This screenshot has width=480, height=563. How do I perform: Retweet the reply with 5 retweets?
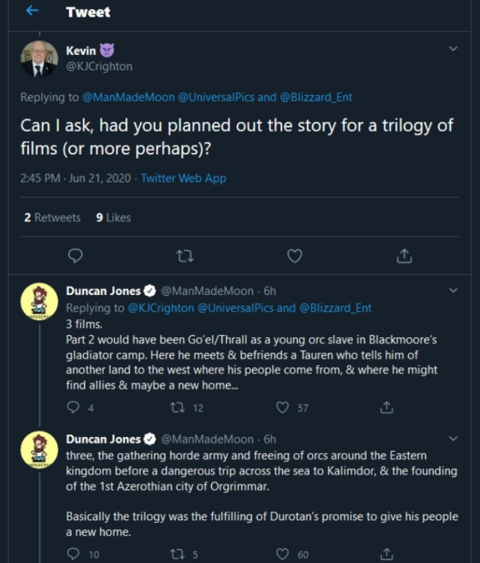[x=179, y=554]
